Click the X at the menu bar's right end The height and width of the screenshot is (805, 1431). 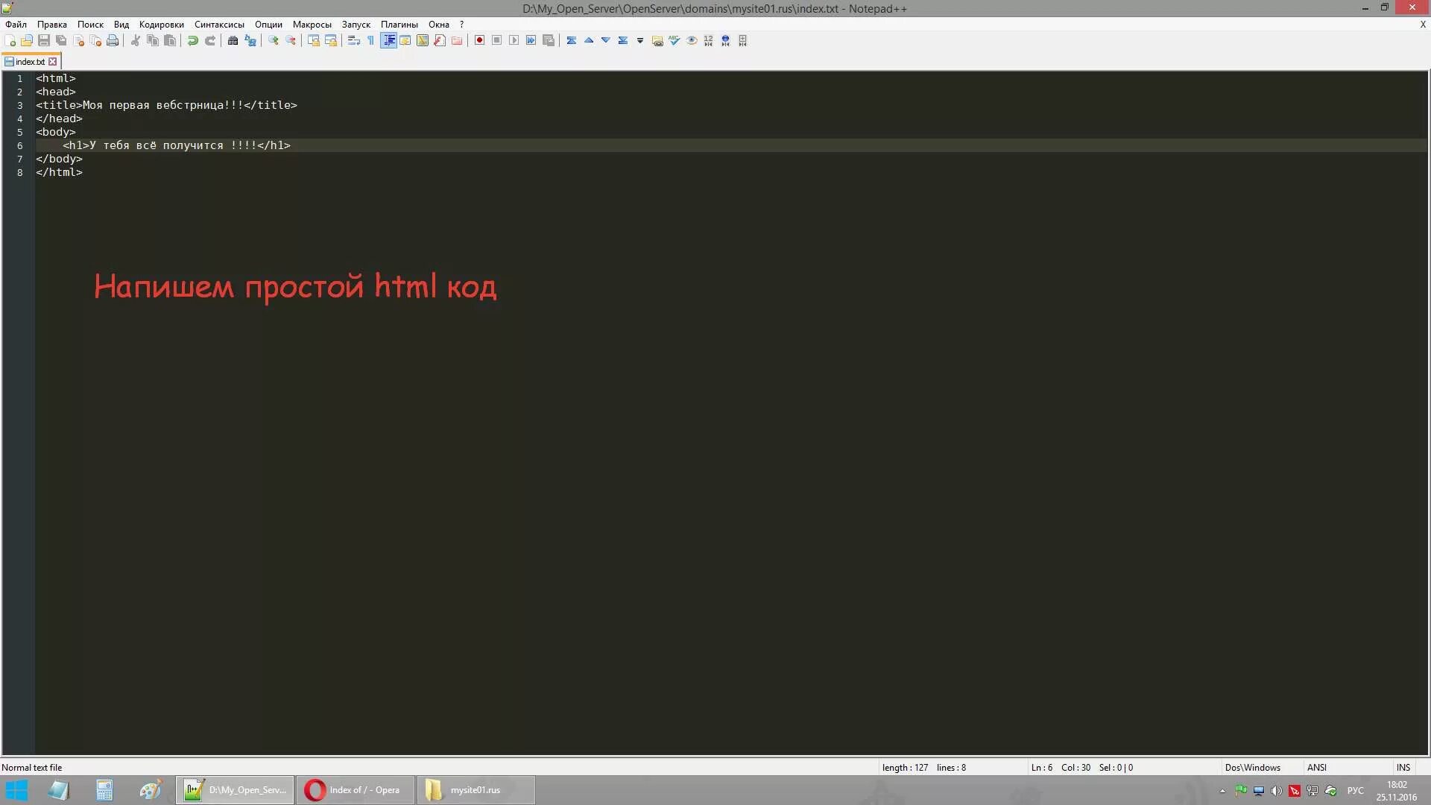(x=1423, y=25)
